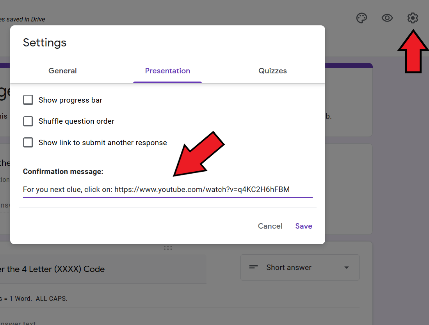429x325 pixels.
Task: Click the Preview eye icon
Action: click(x=387, y=18)
